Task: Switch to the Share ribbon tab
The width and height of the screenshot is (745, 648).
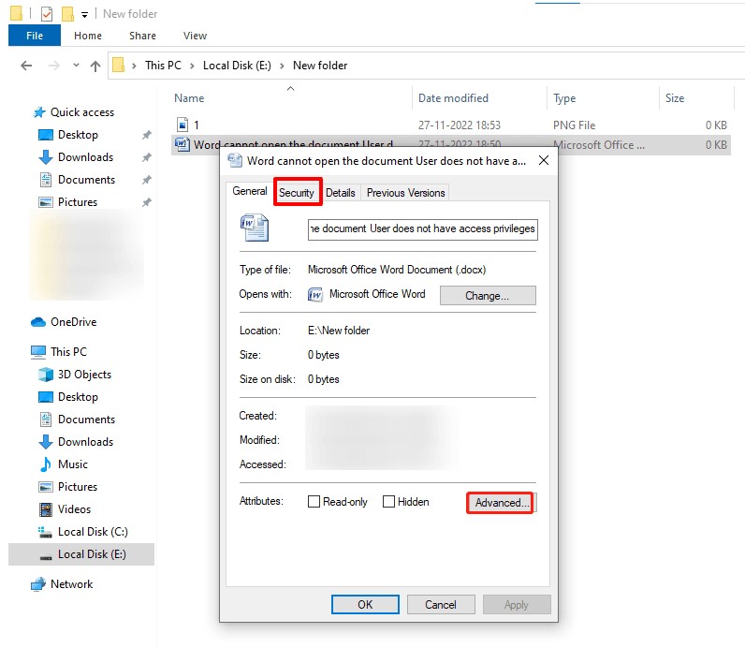Action: pos(142,36)
